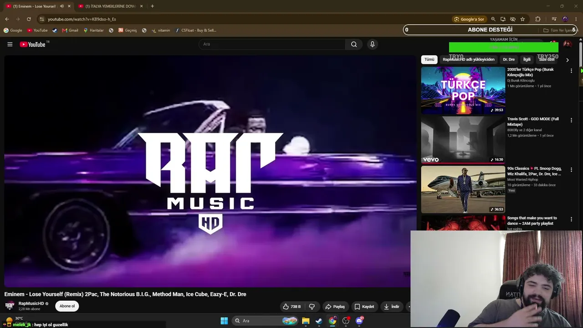The width and height of the screenshot is (583, 328).
Task: Open a new browser tab
Action: (x=152, y=6)
